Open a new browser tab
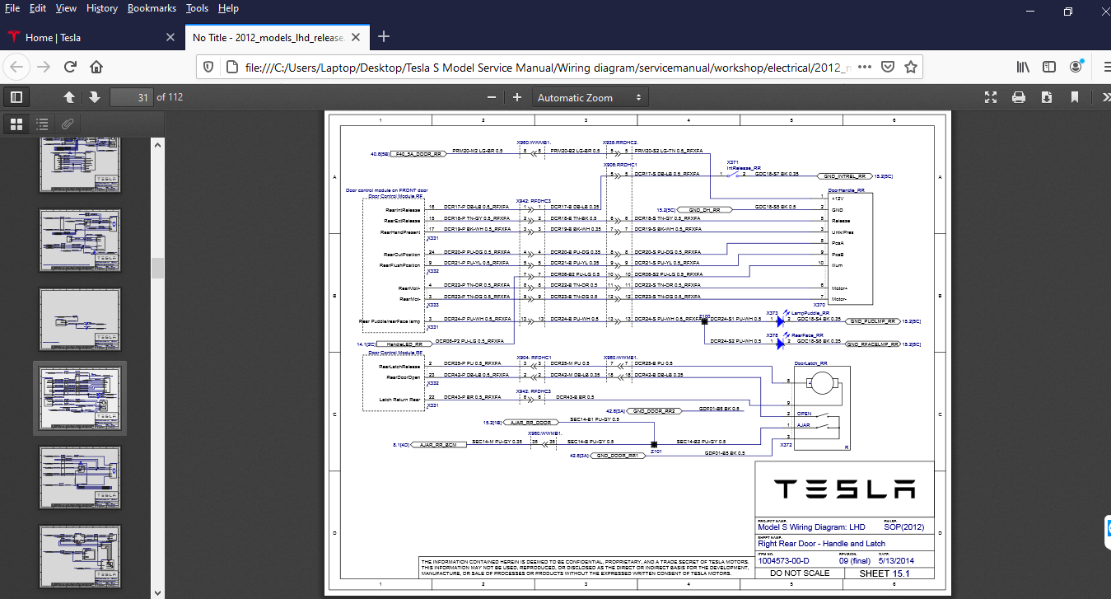The image size is (1111, 599). click(383, 37)
